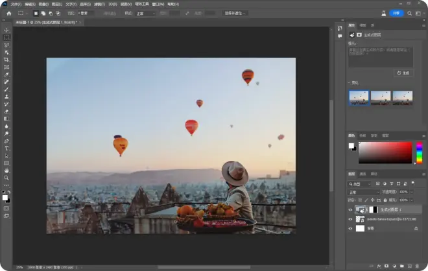Select the Brush tool
The width and height of the screenshot is (428, 271).
[x=6, y=89]
